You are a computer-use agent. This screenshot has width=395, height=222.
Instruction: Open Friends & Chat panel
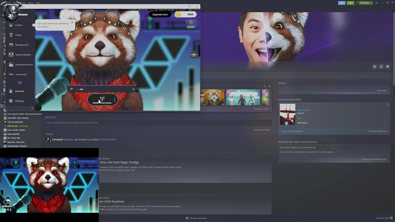click(384, 218)
